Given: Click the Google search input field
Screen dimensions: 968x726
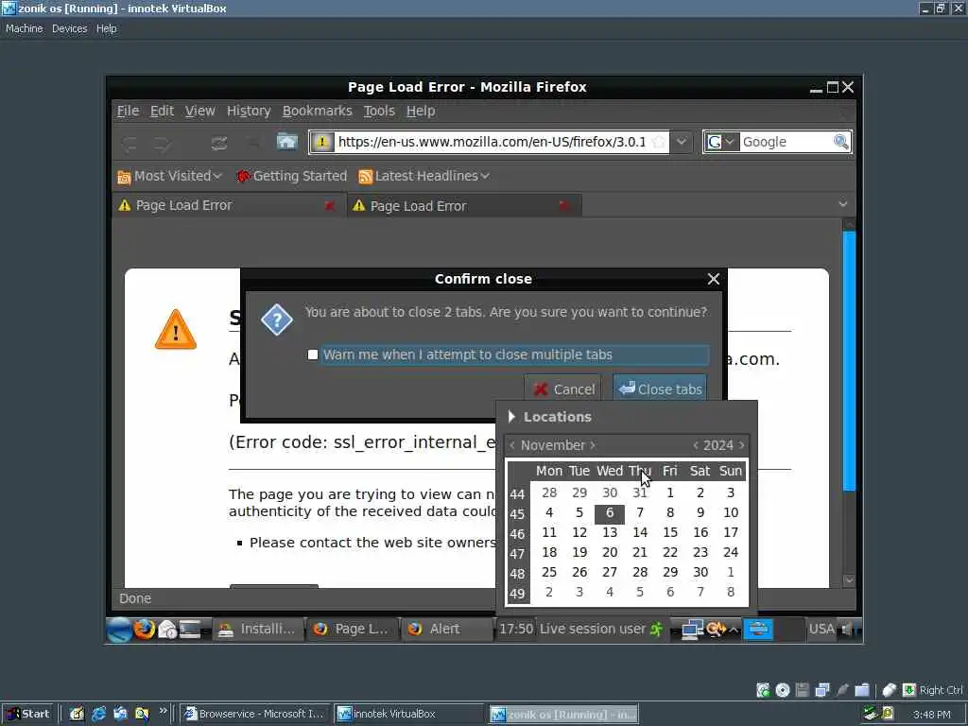Looking at the screenshot, I should tap(786, 142).
